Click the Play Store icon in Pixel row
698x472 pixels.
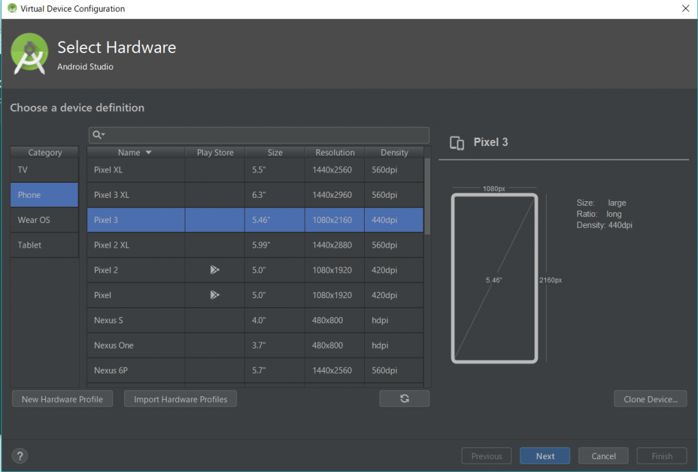tap(215, 295)
